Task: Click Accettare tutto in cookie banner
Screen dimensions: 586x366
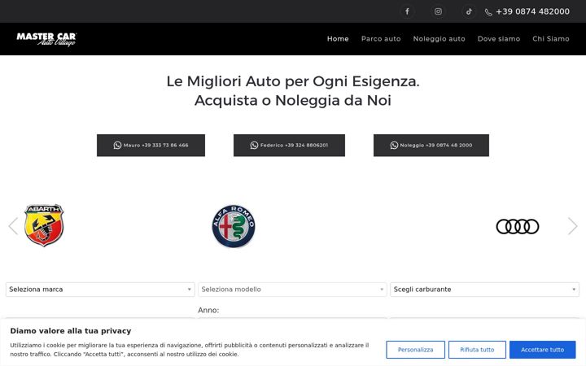Action: point(543,350)
